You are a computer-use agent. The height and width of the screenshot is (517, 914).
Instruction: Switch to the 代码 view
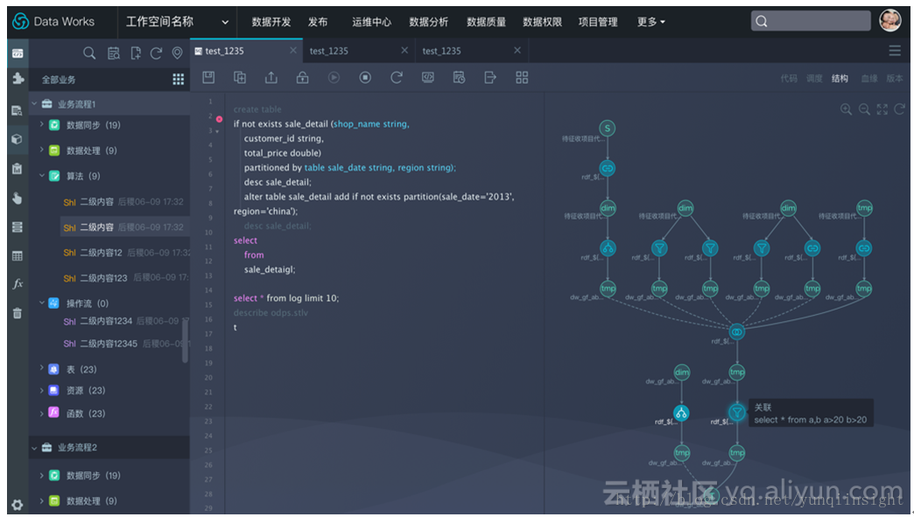click(x=789, y=79)
